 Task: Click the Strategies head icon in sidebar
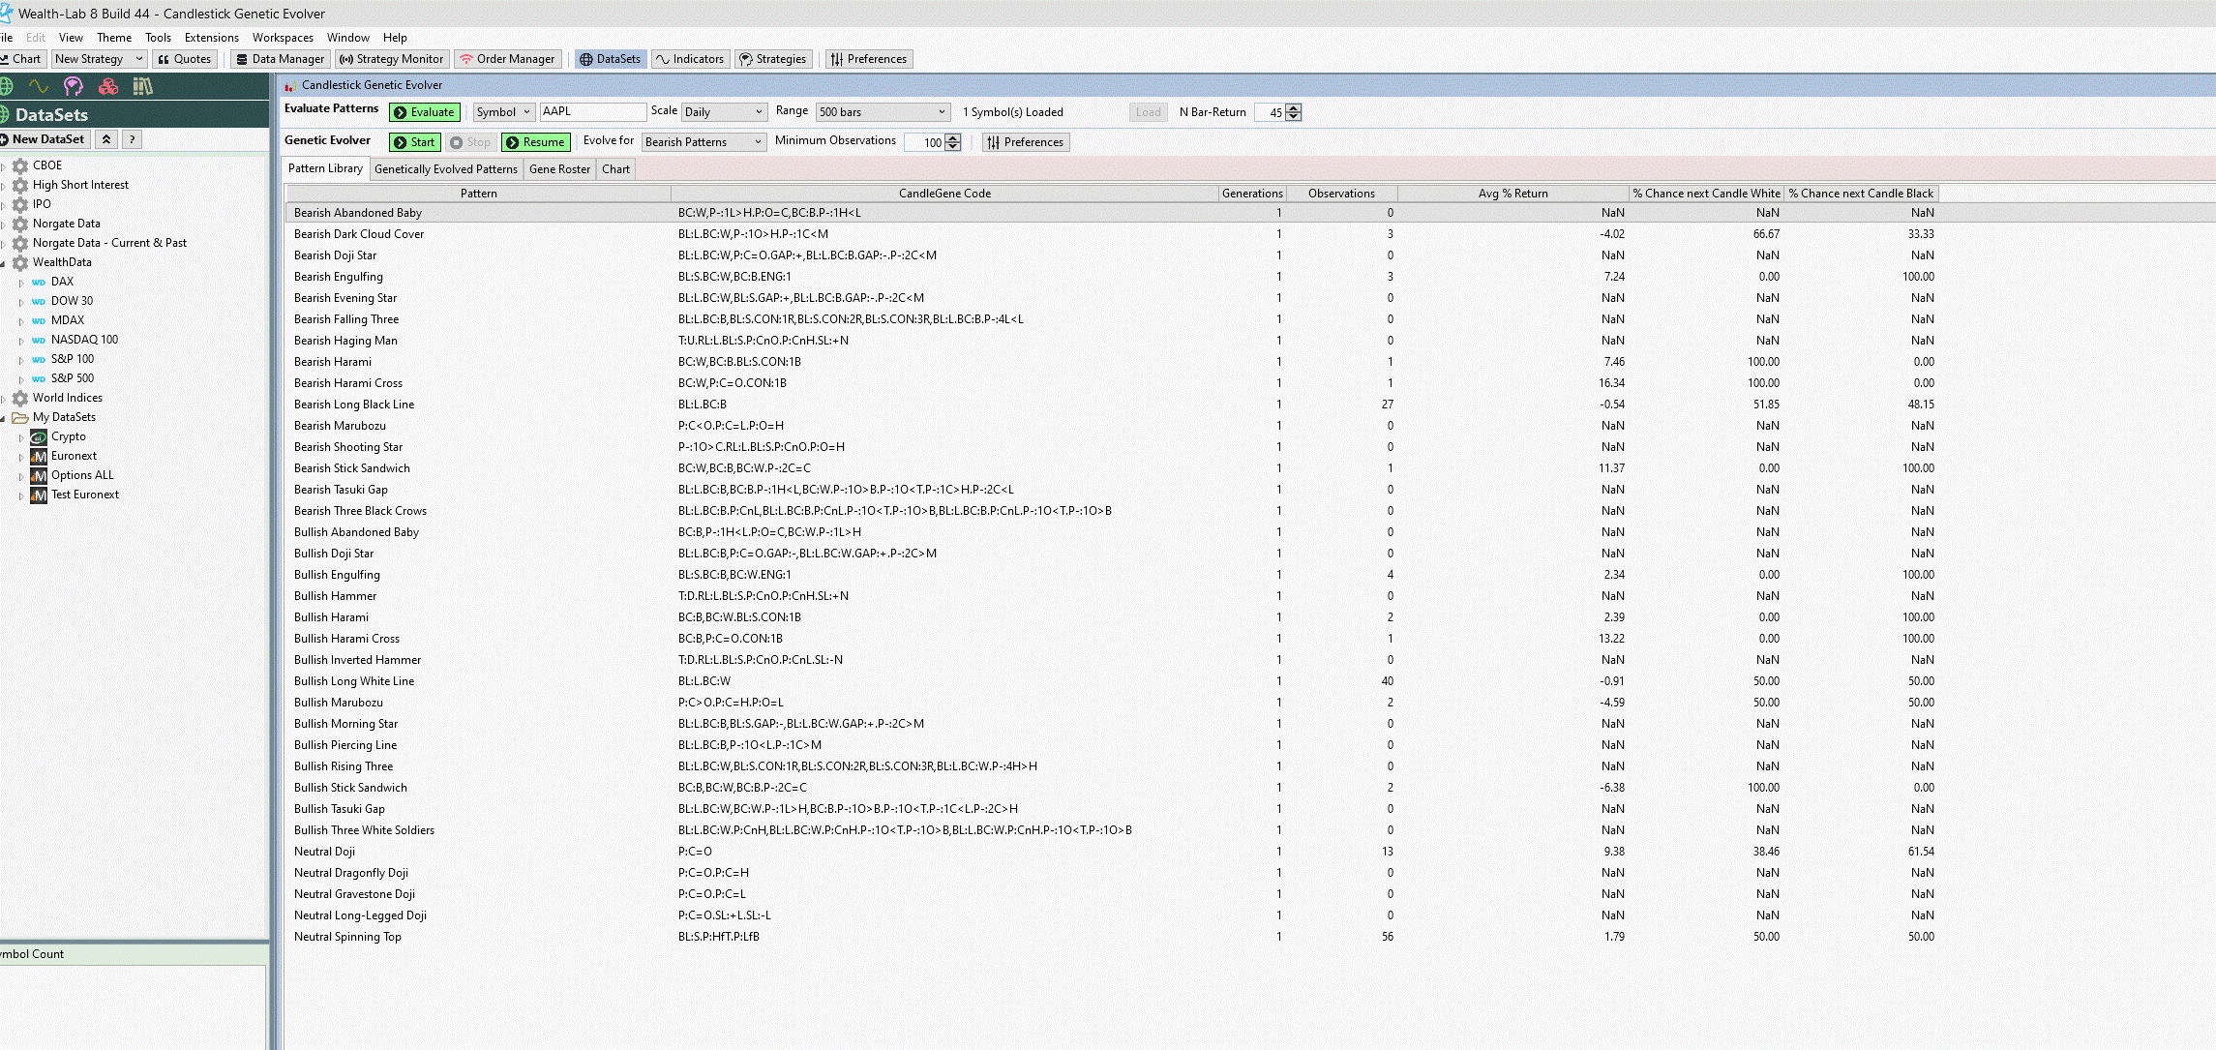[x=74, y=86]
